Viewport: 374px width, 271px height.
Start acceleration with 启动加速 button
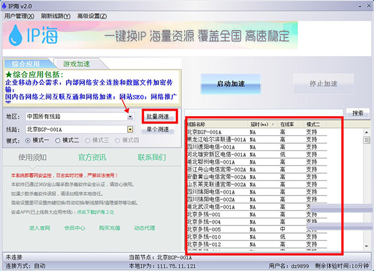point(231,84)
